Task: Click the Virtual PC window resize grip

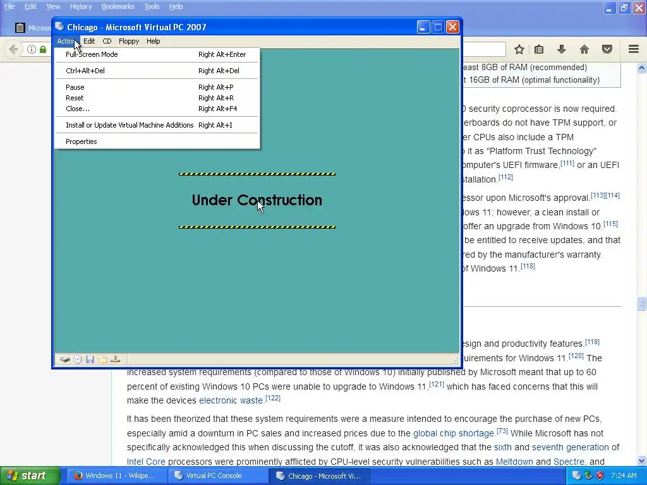Action: click(455, 361)
